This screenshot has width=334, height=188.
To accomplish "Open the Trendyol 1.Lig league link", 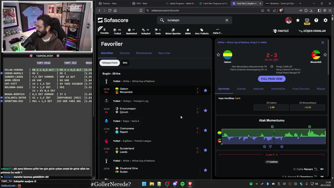I will (141, 101).
